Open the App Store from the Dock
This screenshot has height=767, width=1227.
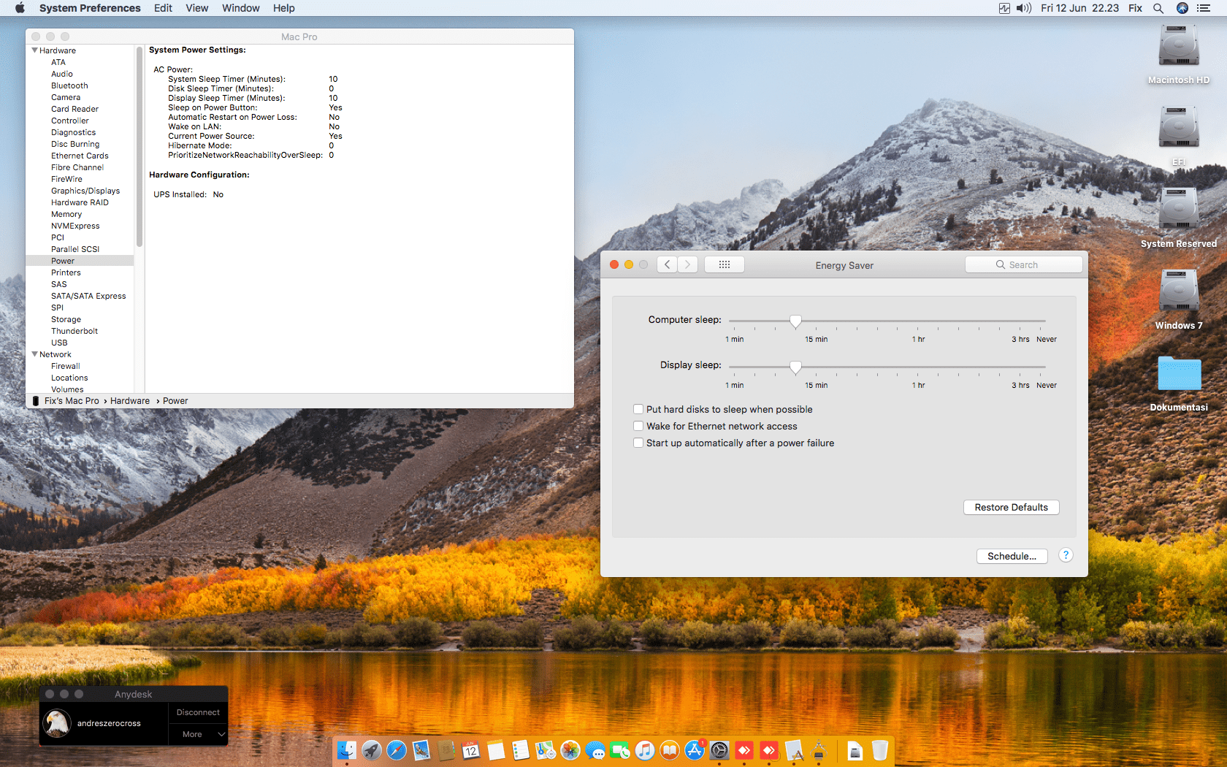(694, 750)
